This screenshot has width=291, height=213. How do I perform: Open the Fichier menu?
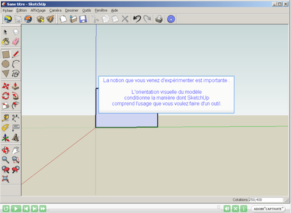click(8, 10)
